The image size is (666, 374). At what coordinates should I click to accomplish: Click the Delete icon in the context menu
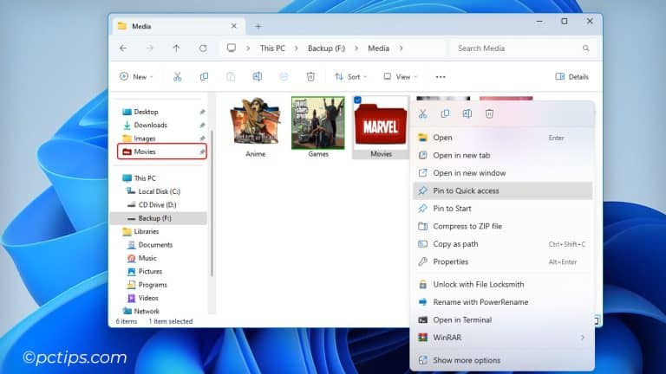click(x=489, y=113)
